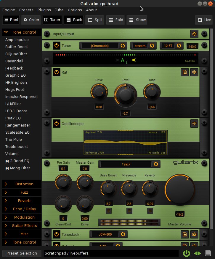Click the Master Volume knob
Screen dimensions: 215x259
(180, 189)
